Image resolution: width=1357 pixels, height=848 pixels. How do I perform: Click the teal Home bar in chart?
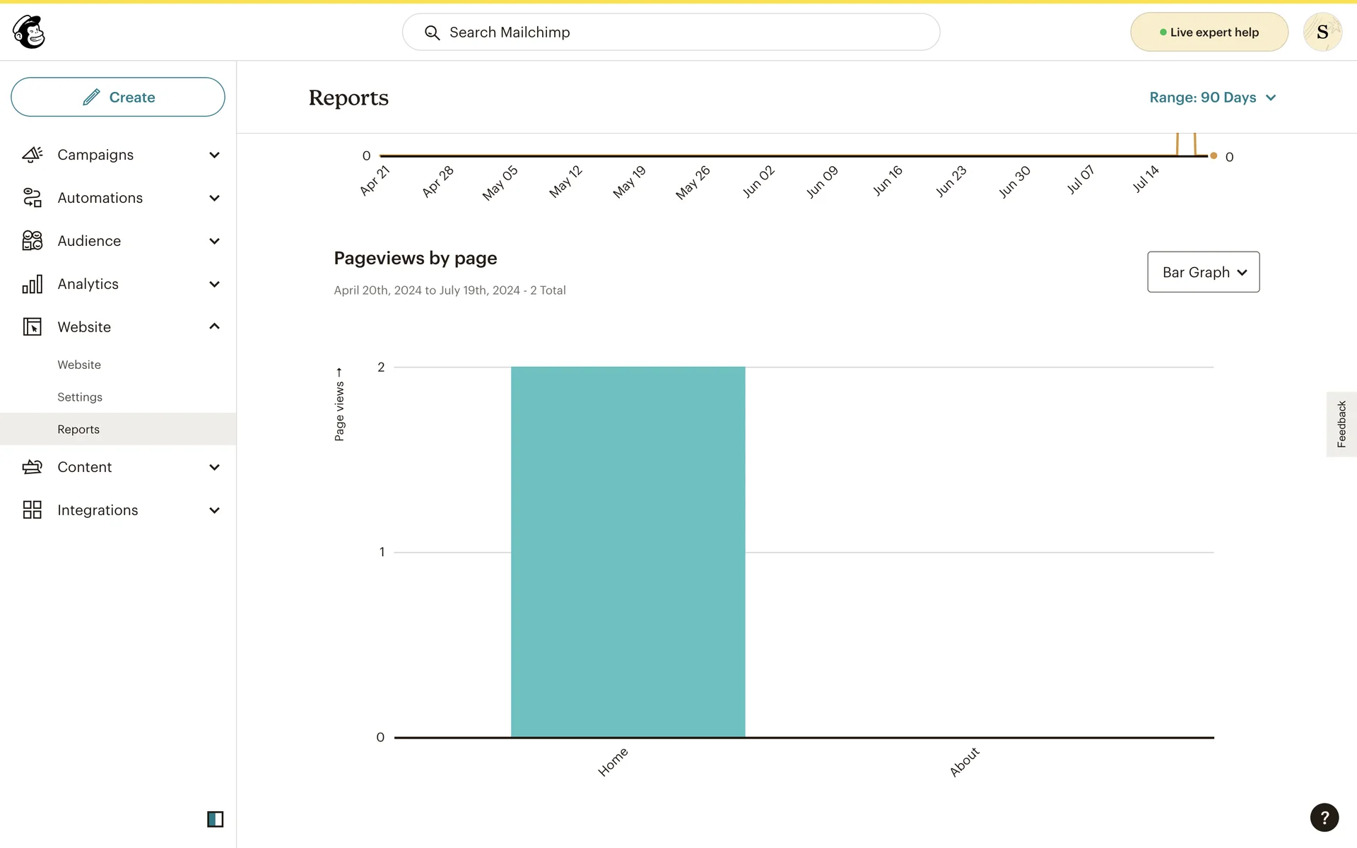pyautogui.click(x=628, y=551)
